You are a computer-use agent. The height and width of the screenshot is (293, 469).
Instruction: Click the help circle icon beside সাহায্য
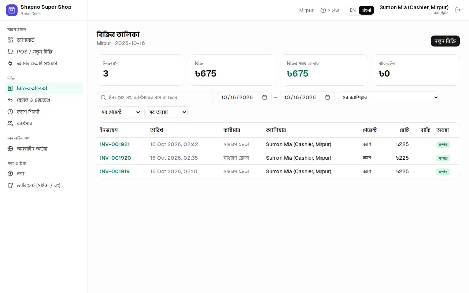click(323, 10)
